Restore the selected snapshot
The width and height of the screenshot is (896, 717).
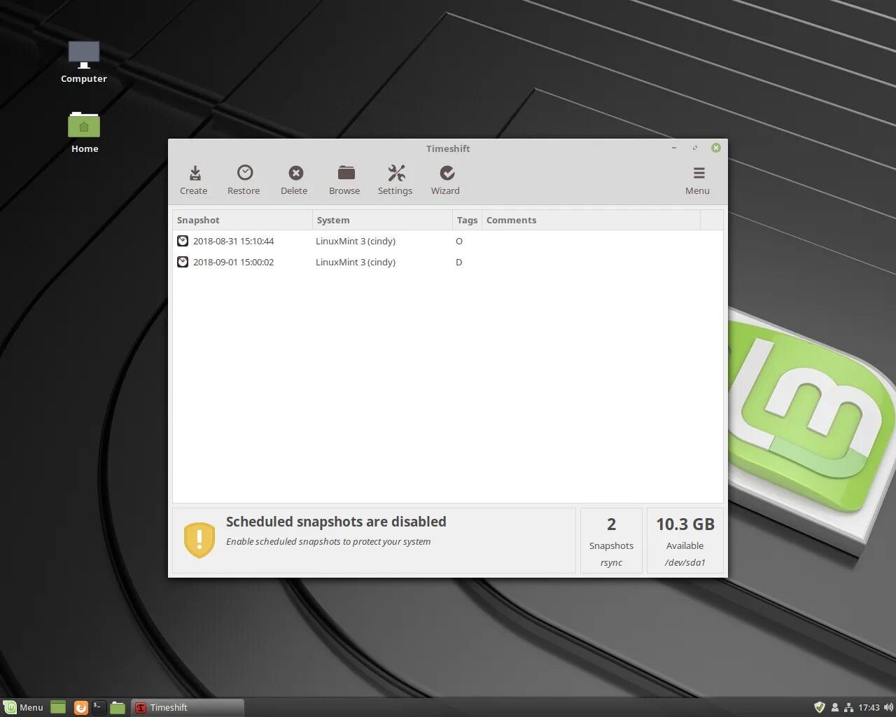click(244, 180)
